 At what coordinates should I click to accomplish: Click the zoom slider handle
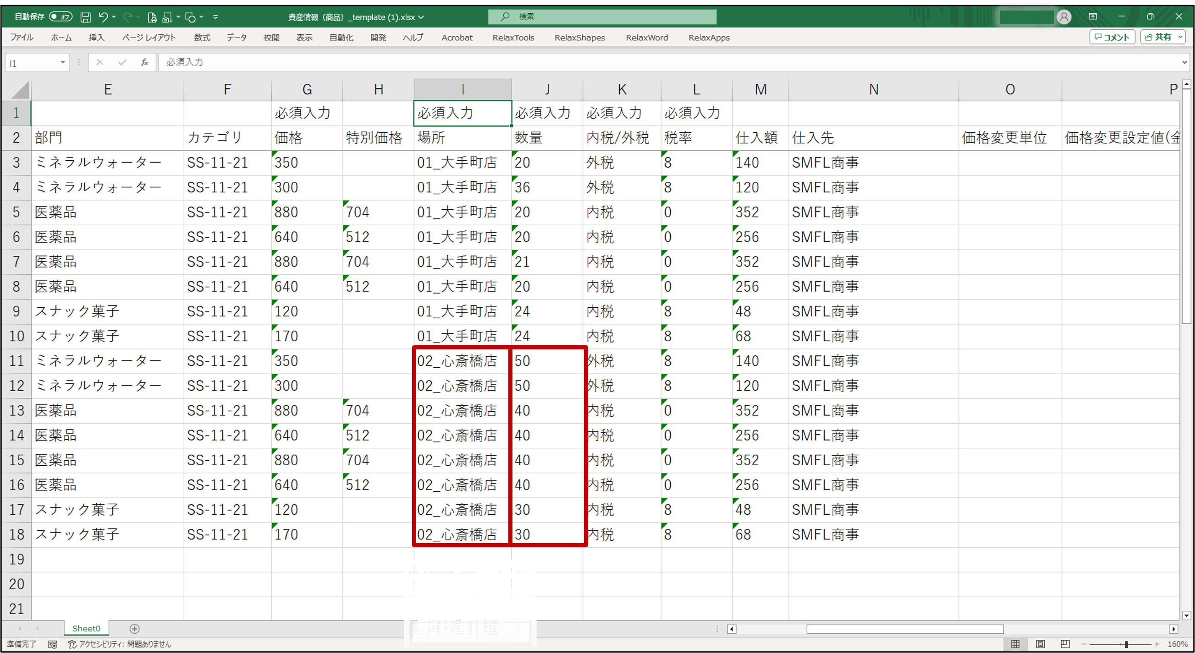1126,644
